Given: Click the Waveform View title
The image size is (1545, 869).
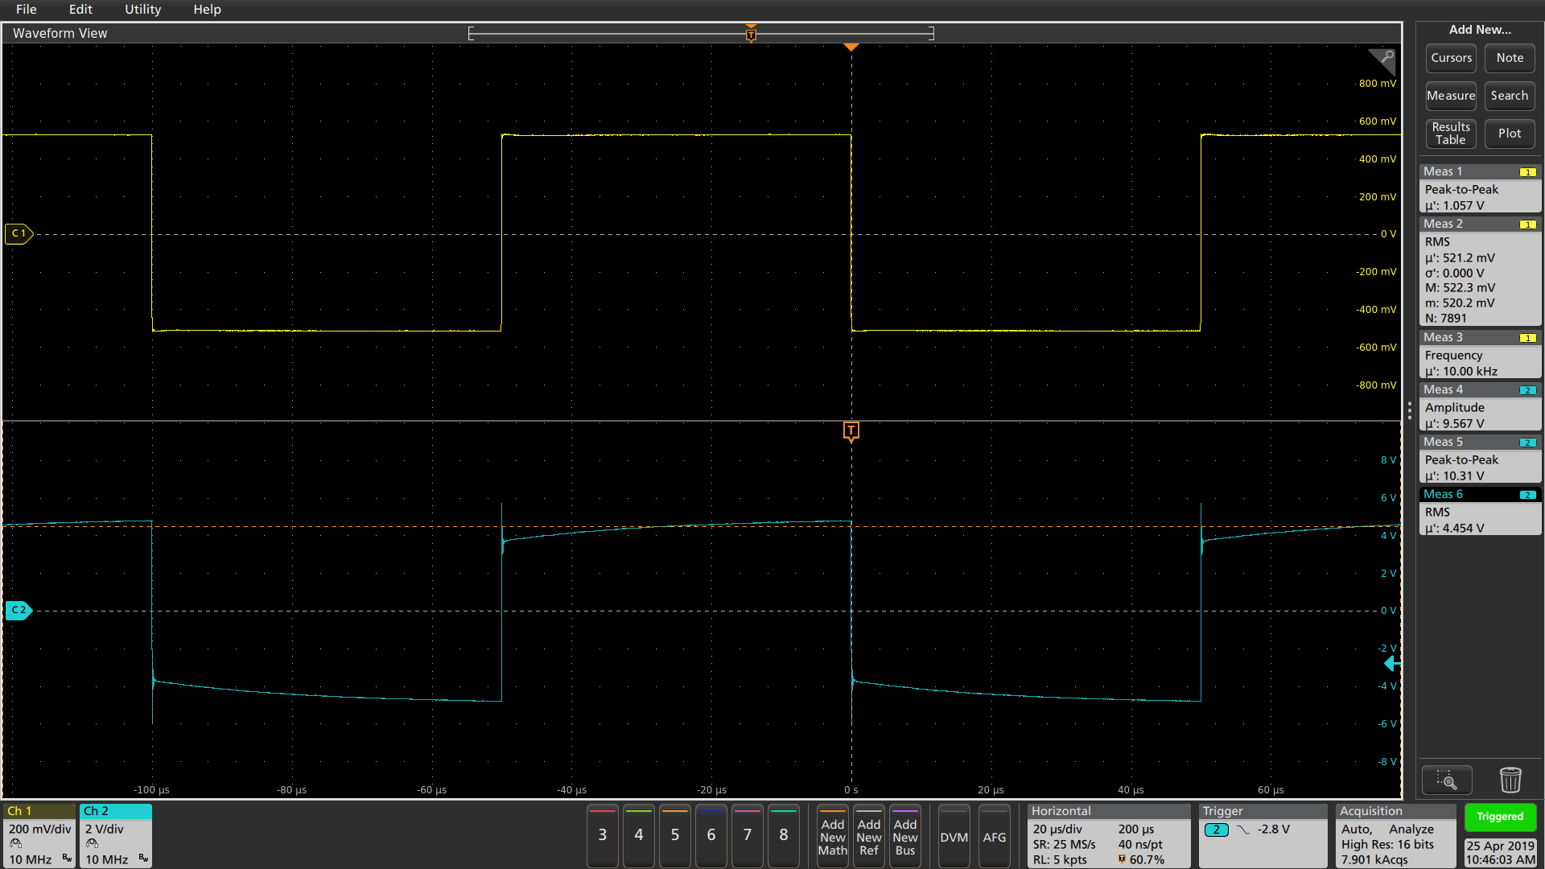Looking at the screenshot, I should 60,33.
